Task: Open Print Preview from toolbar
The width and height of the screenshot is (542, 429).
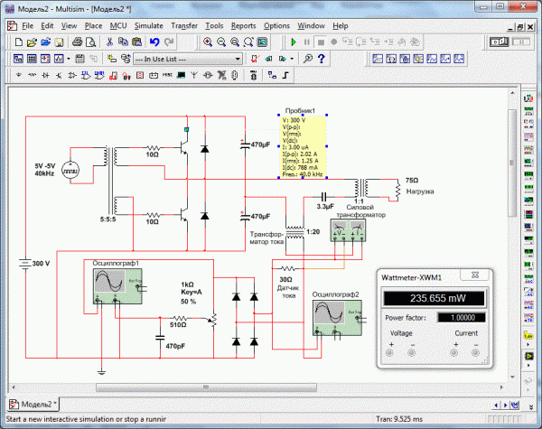Action: coord(90,42)
